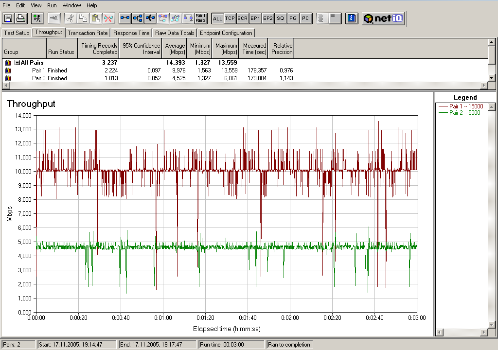Screen dimensions: 498x350
Task: Open the Run menu
Action: tap(52, 5)
